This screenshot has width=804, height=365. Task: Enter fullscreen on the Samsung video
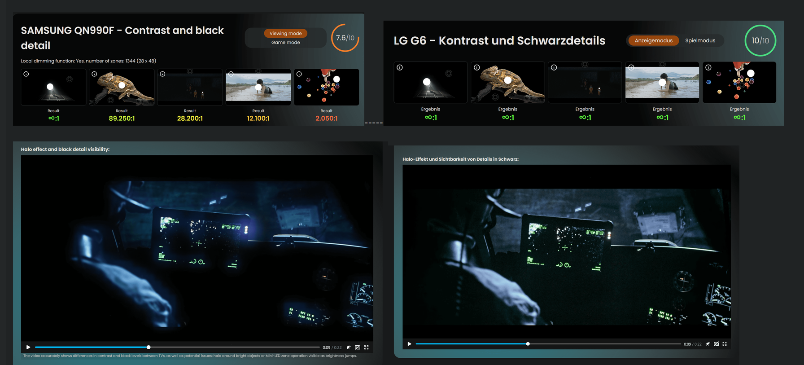click(x=367, y=347)
